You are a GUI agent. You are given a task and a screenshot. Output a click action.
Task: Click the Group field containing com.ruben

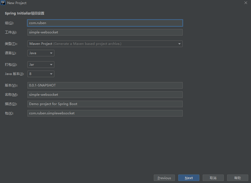click(105, 23)
